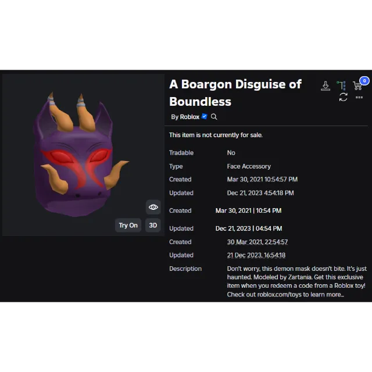Click the Face Accessory type value
Viewport: 372px width, 372px height.
249,166
